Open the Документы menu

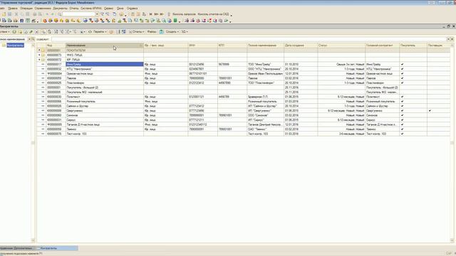coord(60,9)
